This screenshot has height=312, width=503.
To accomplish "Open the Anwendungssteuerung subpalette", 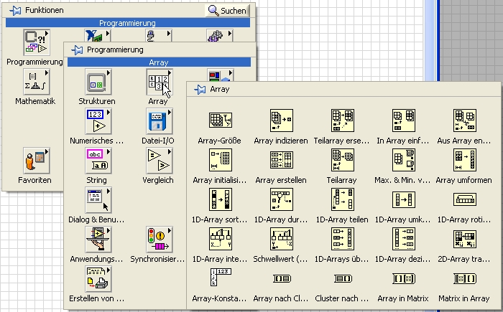I will pos(98,240).
